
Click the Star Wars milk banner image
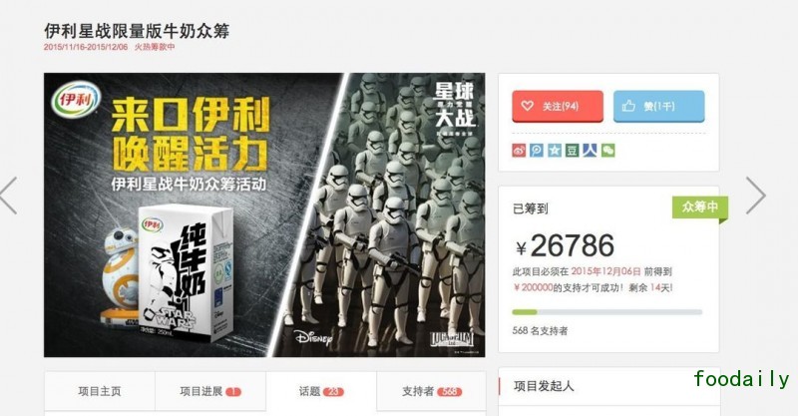coord(264,214)
